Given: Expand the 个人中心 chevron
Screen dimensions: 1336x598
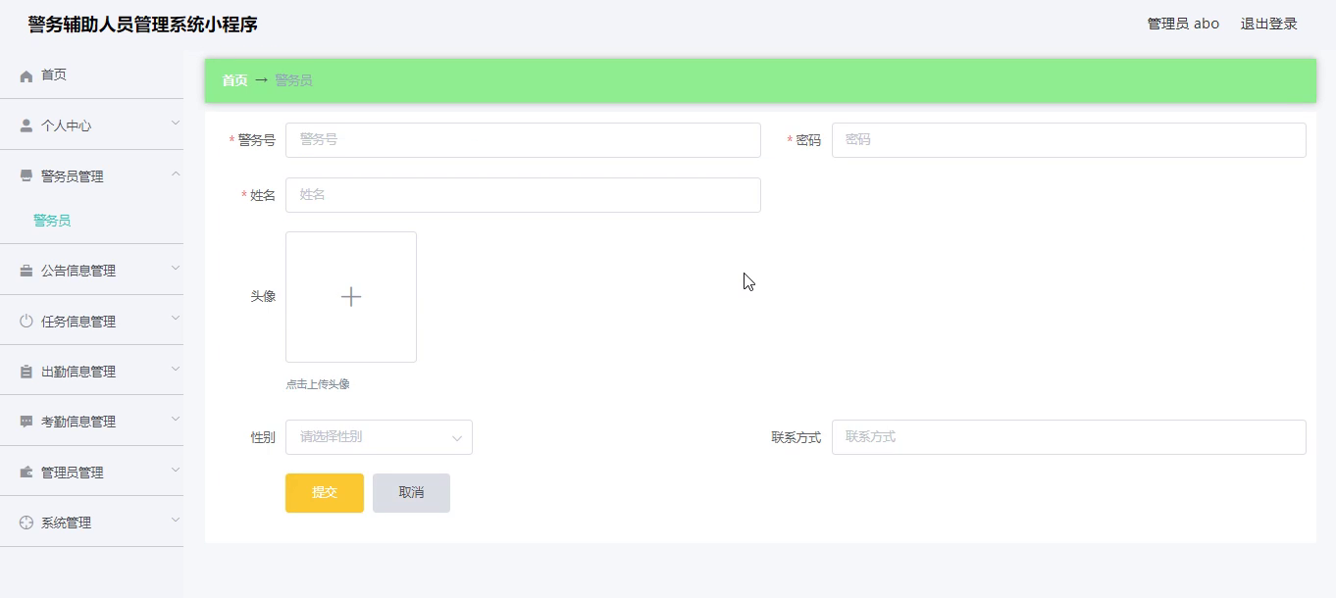Looking at the screenshot, I should click(176, 124).
